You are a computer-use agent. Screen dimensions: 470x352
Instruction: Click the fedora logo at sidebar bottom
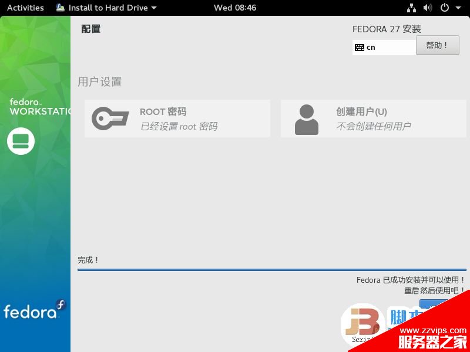pos(35,310)
